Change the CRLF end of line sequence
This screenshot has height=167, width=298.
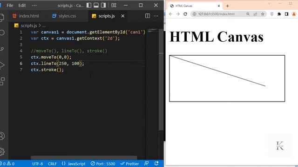click(52, 164)
